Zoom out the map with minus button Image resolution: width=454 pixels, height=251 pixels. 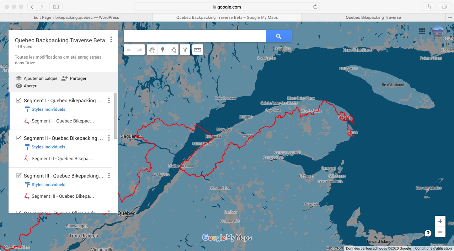(x=440, y=232)
